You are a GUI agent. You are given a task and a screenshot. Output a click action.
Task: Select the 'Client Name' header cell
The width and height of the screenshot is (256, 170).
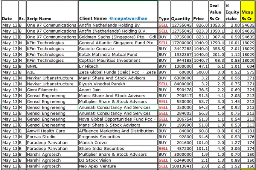click(118, 11)
